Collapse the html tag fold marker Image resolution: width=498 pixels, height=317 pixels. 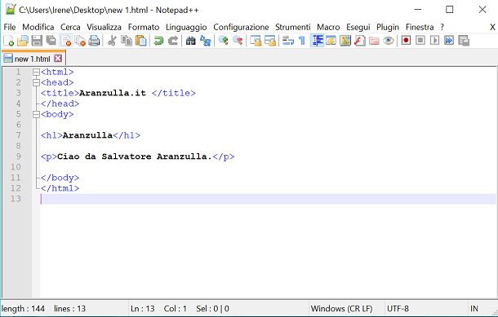pyautogui.click(x=36, y=73)
